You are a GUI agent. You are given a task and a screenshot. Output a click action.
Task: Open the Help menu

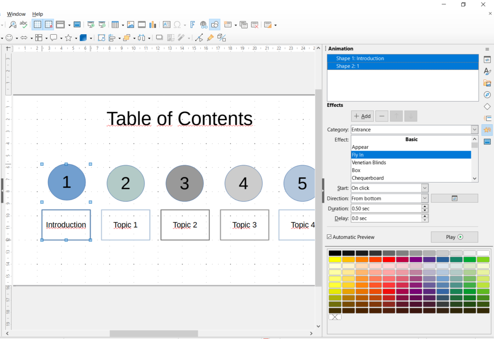[37, 14]
